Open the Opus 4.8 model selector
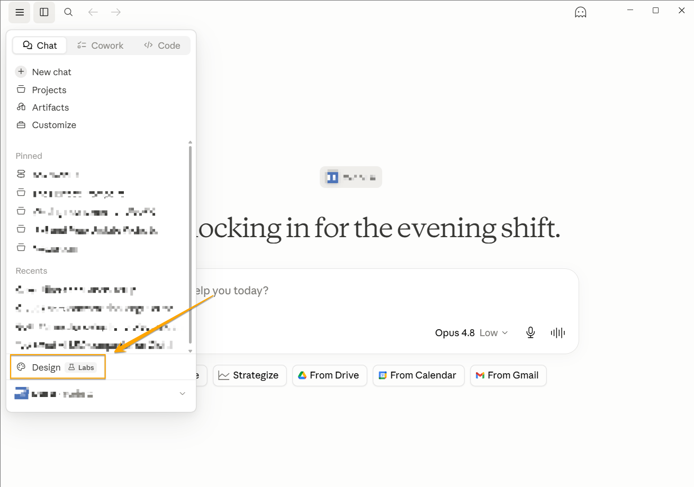The height and width of the screenshot is (487, 694). click(471, 333)
